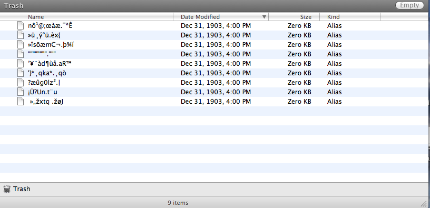Click Trash can icon in path bar
This screenshot has width=430, height=208.
7,189
